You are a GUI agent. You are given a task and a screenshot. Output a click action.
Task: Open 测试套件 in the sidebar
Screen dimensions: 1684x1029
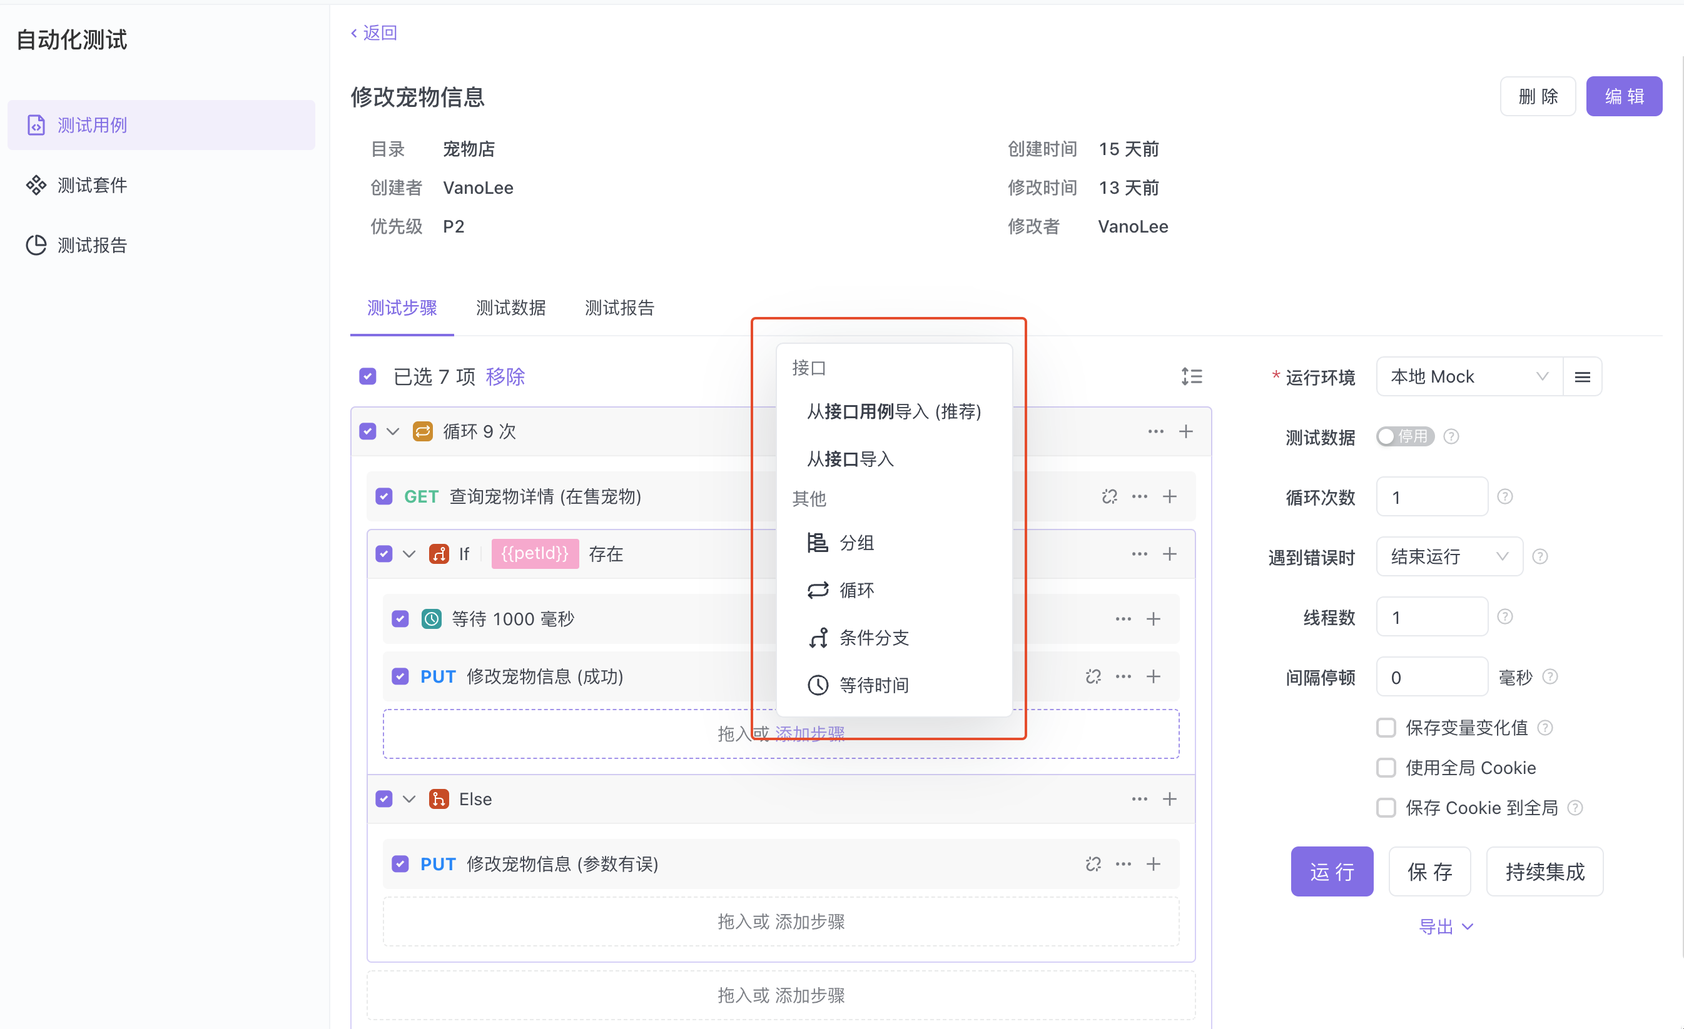pyautogui.click(x=92, y=185)
